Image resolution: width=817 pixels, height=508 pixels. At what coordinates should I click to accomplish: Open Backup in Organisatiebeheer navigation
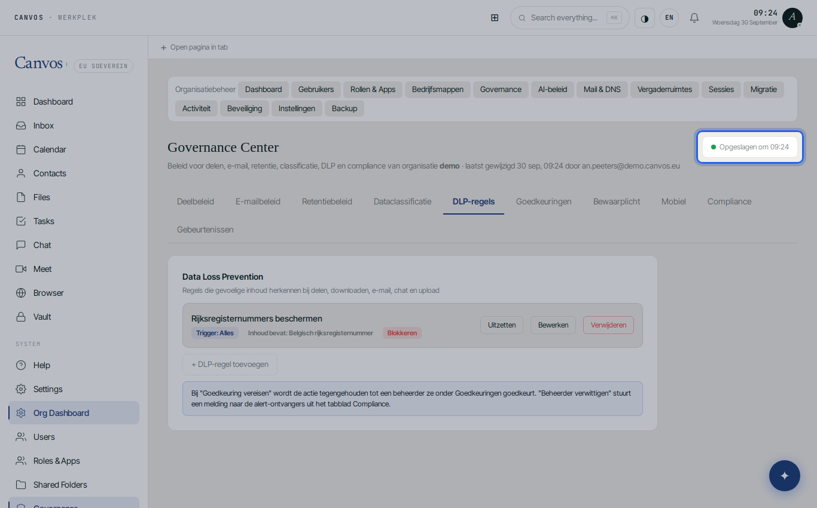click(345, 109)
